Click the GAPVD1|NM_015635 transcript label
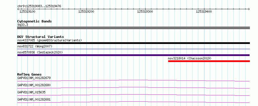Screen dimensions: 258x106 [x=31, y=92]
